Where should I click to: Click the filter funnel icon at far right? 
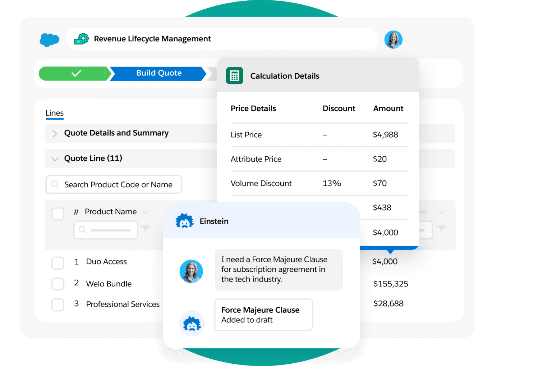point(441,229)
